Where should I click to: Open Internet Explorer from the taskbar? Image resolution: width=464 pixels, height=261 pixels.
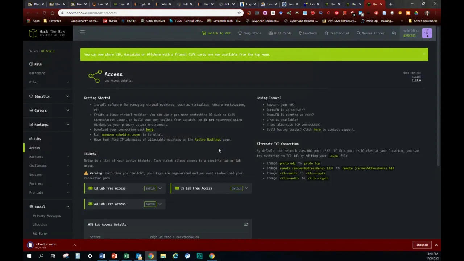tap(175, 256)
